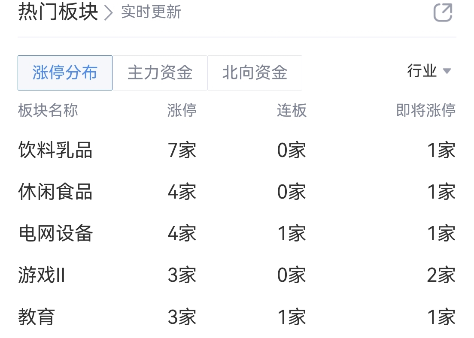Open the 休闲食品 sector row
474x338 pixels.
237,192
